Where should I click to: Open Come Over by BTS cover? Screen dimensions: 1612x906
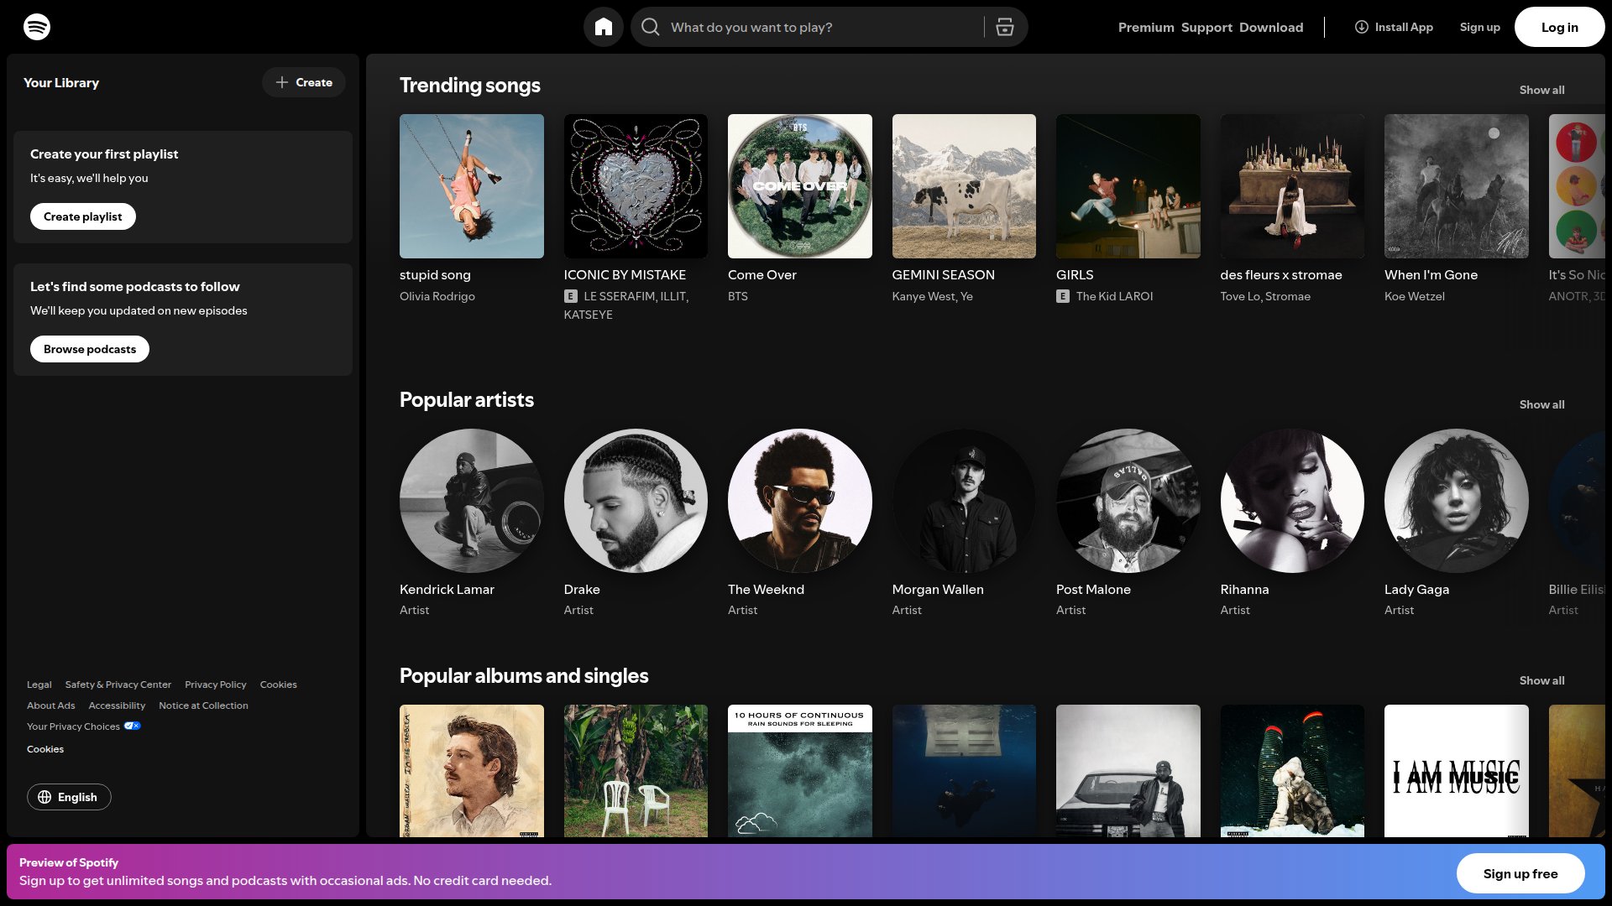click(800, 186)
